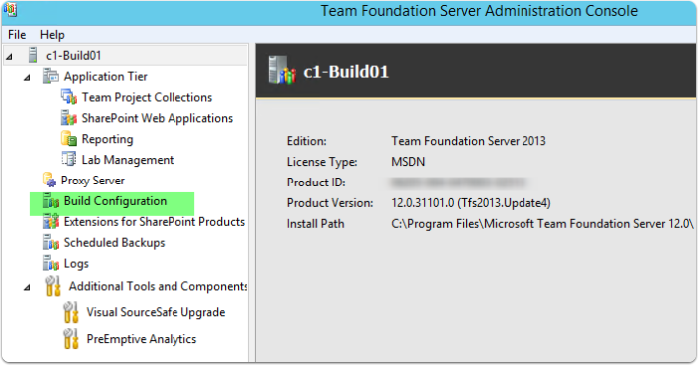Click the Application Tier icon
The image size is (698, 365).
click(50, 76)
